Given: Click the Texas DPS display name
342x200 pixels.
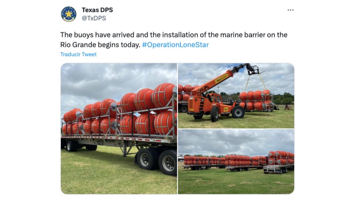Looking at the screenshot, I should pos(97,10).
